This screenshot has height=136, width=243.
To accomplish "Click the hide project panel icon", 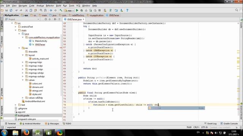I will pyautogui.click(x=60, y=19).
